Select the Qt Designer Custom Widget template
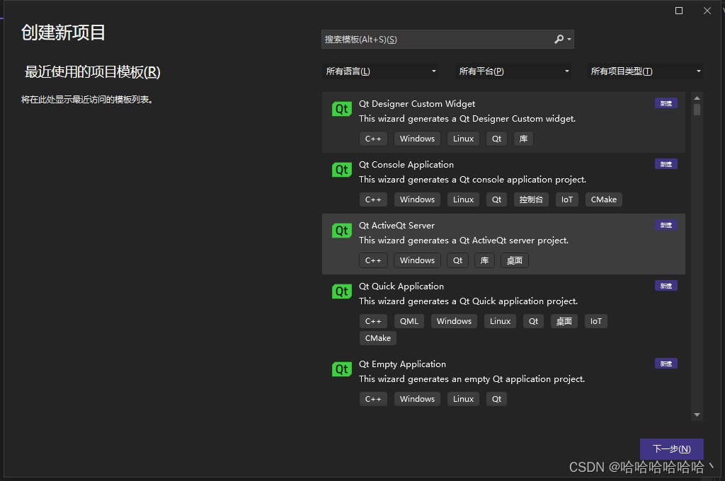 point(503,122)
